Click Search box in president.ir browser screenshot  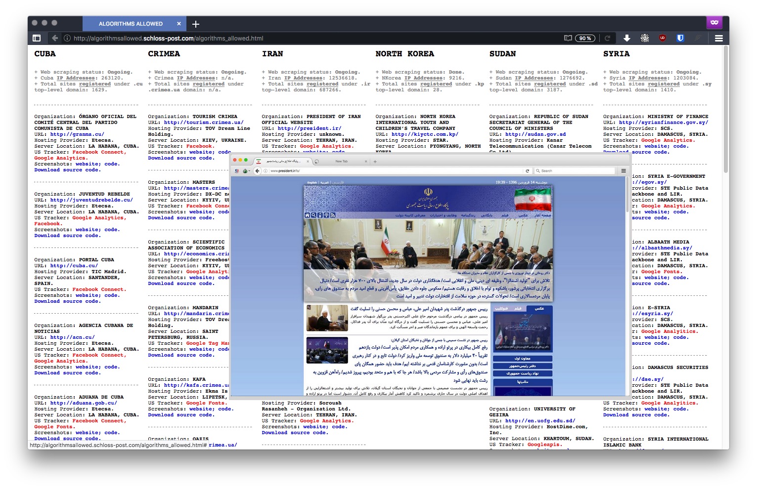pos(575,171)
